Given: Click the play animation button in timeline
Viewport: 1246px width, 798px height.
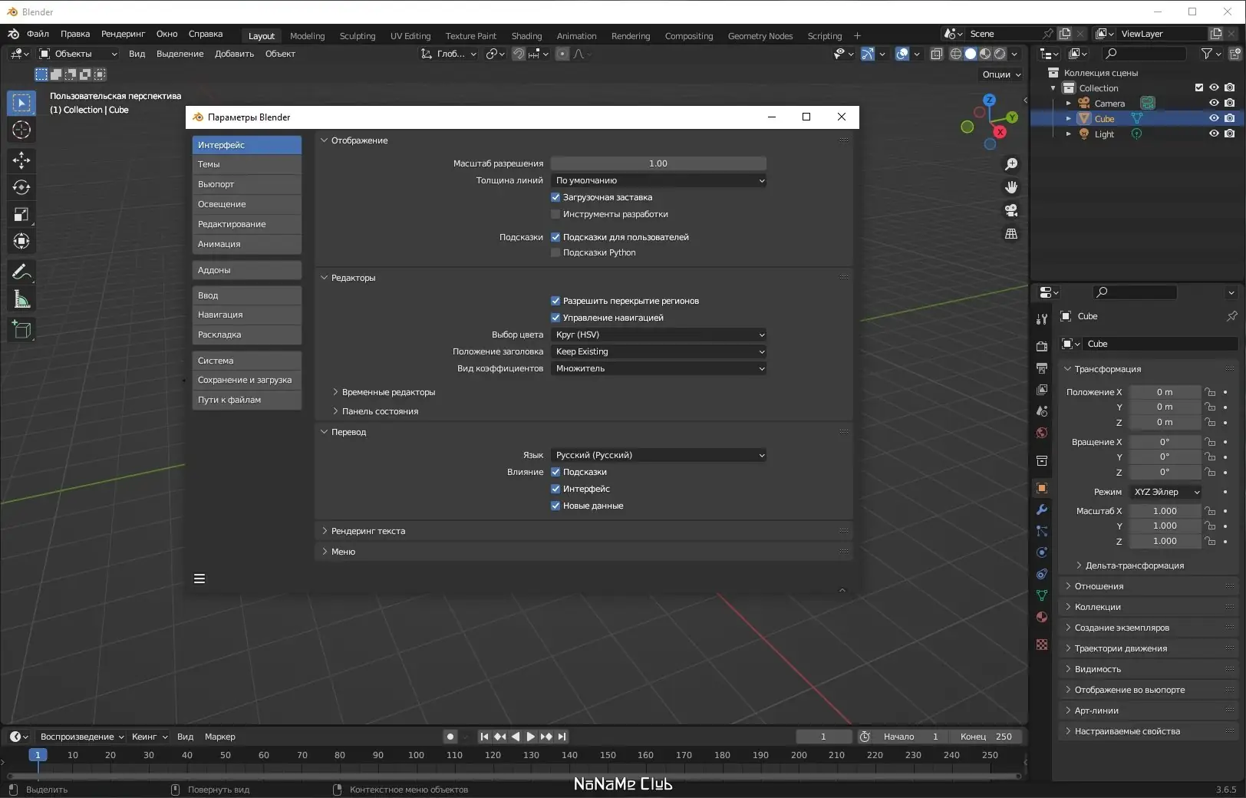Looking at the screenshot, I should 530,737.
